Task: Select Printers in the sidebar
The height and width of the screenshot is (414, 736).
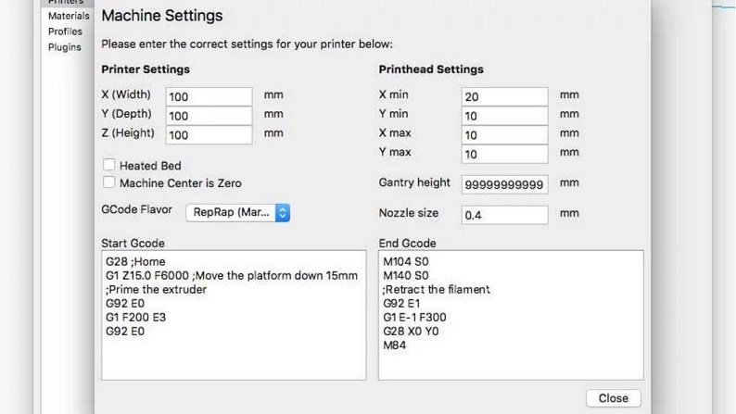Action: tap(66, 2)
